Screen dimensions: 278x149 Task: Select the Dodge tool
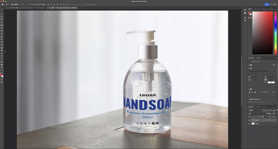click(2, 50)
